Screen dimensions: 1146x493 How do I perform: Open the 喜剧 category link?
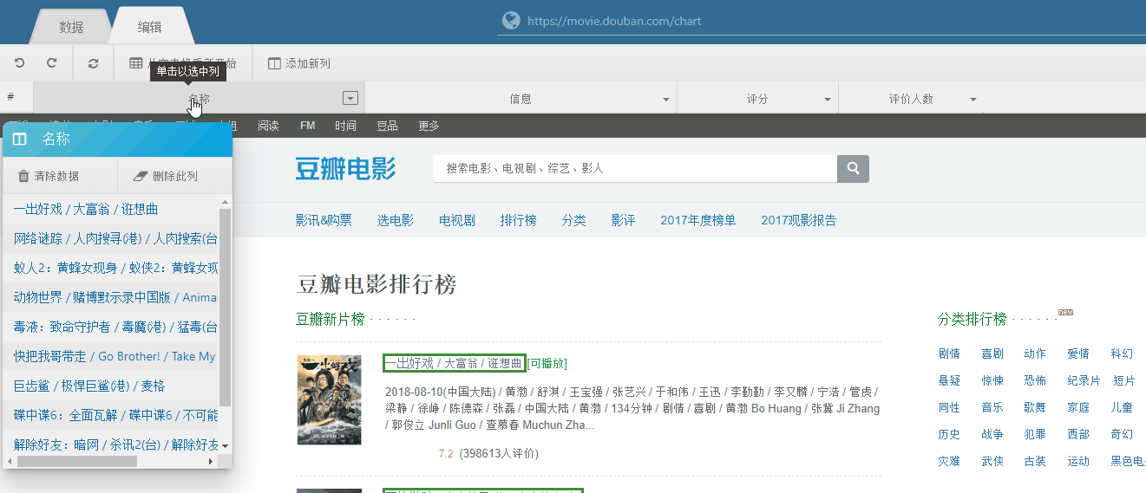992,354
